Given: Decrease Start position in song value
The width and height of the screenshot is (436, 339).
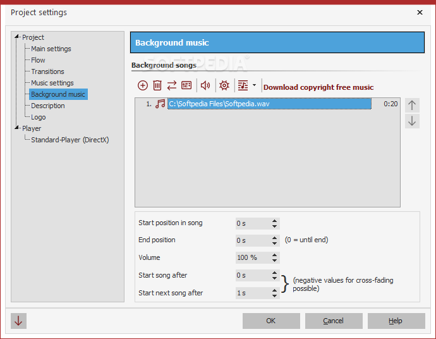Looking at the screenshot, I should pyautogui.click(x=274, y=226).
